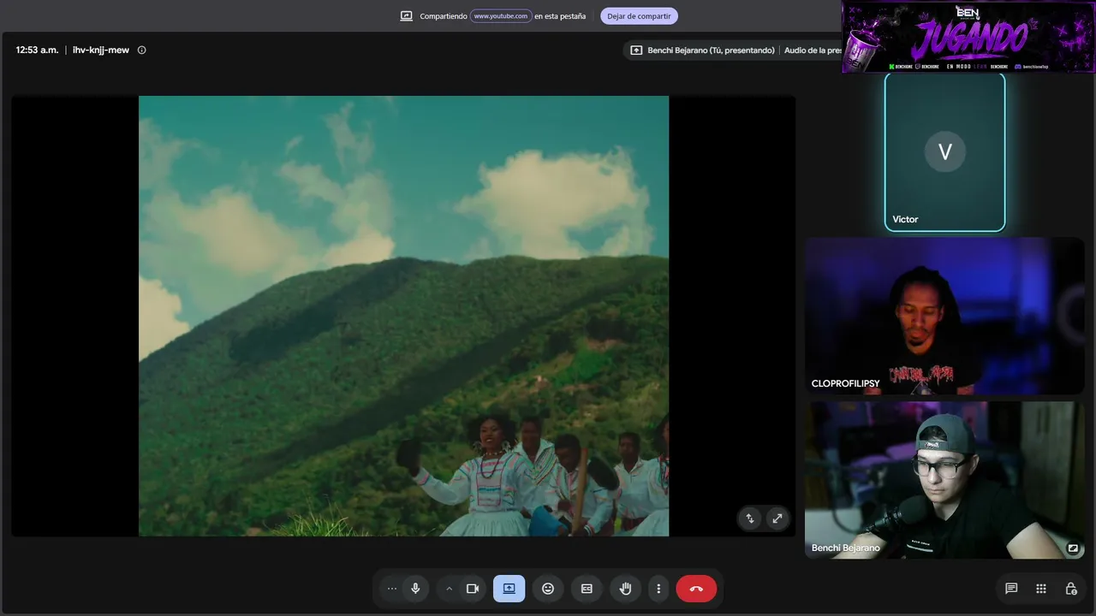Select the CLOPROFILIPSY video tile
Screen dimensions: 1096x616
(944, 316)
